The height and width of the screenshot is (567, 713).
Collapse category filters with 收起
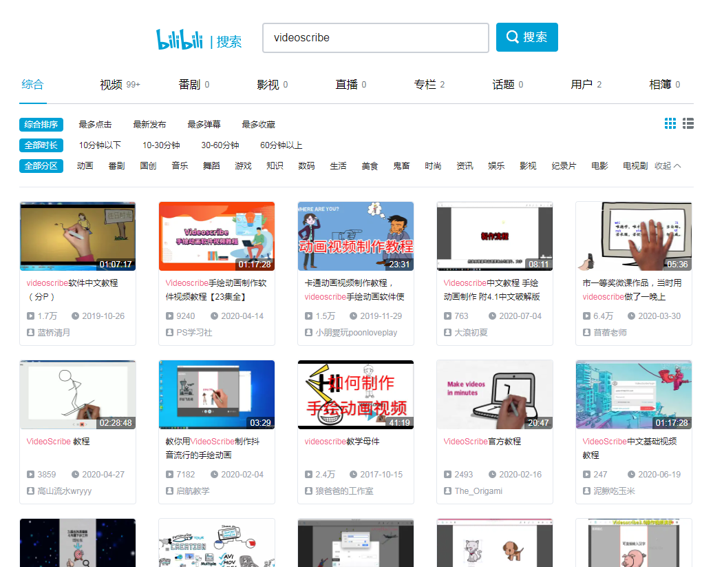coord(668,165)
